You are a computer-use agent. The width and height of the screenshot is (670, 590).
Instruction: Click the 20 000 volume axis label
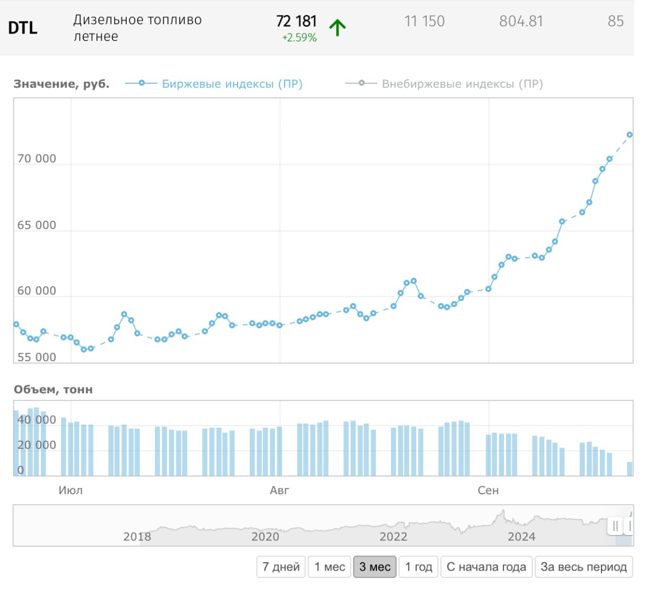click(37, 445)
